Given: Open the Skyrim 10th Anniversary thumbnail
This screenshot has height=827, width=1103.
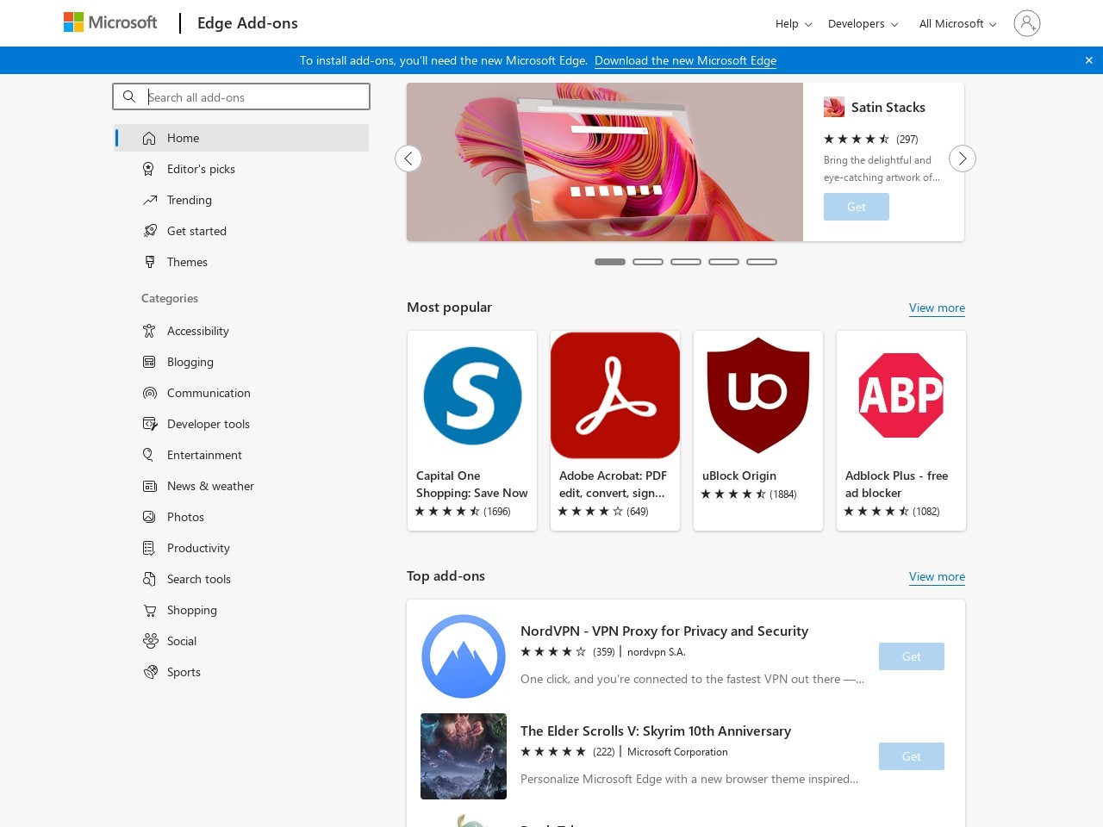Looking at the screenshot, I should (464, 756).
